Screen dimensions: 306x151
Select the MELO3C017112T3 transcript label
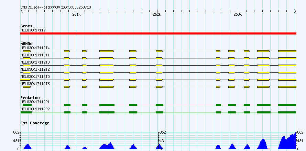(x=35, y=62)
